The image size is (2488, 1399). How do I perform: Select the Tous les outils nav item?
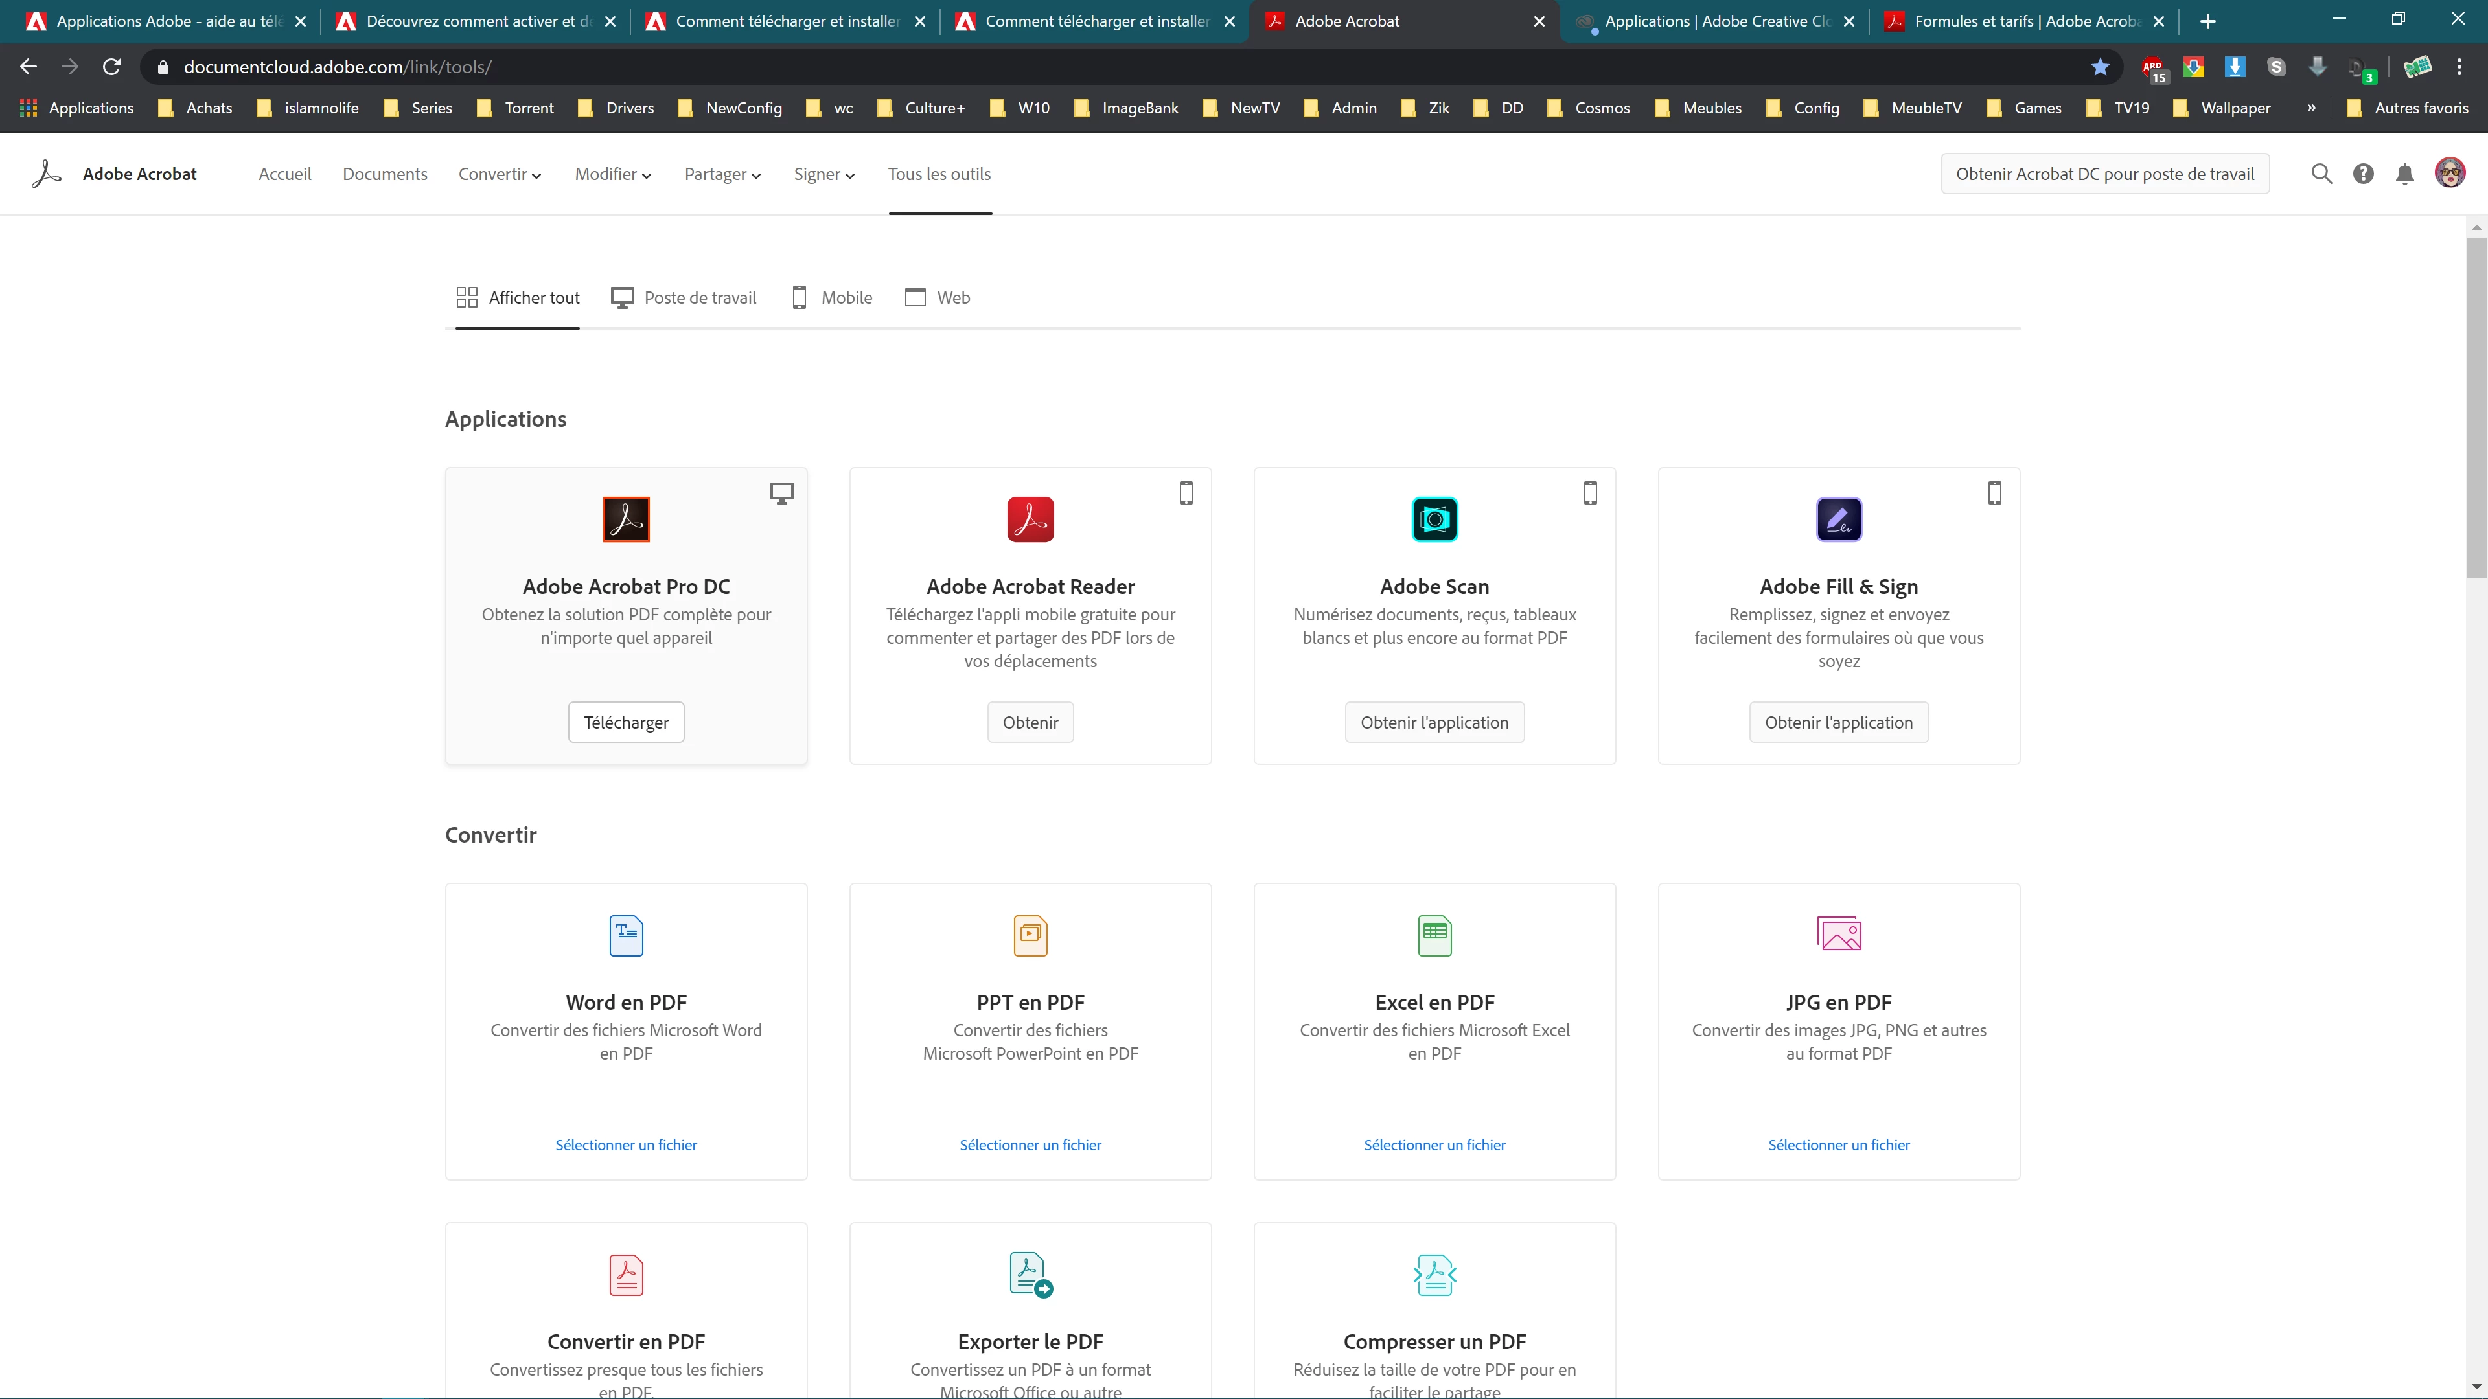pyautogui.click(x=939, y=174)
